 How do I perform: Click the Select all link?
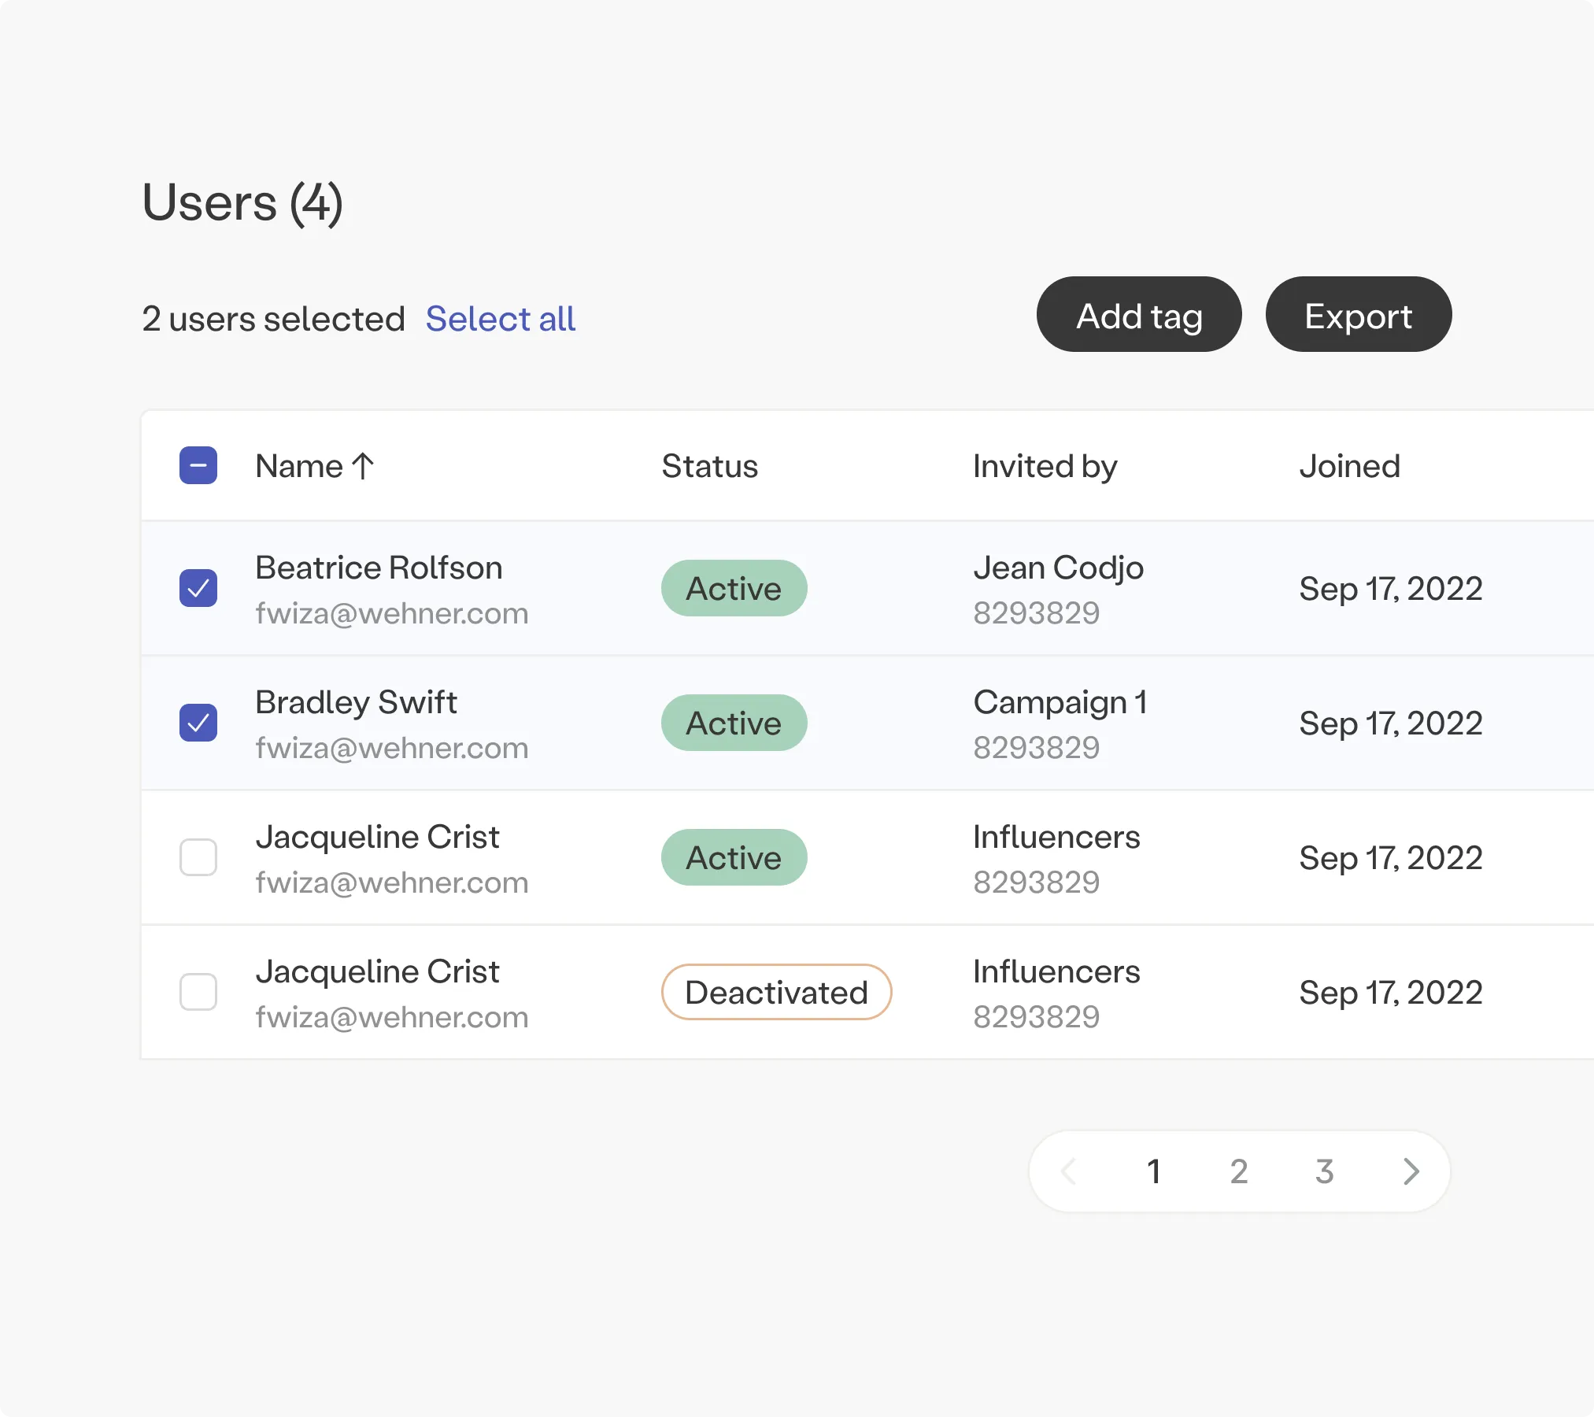pos(501,319)
